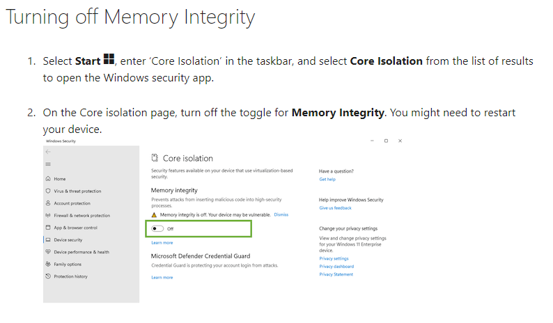Open the Get help link
The height and width of the screenshot is (323, 553).
pyautogui.click(x=327, y=179)
